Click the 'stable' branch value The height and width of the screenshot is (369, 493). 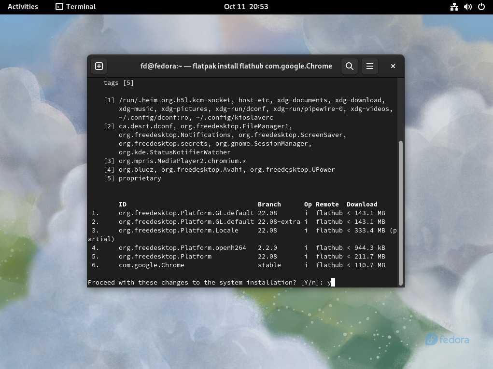(269, 265)
